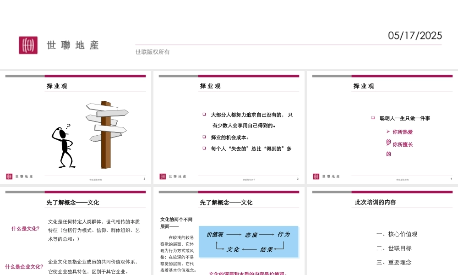458x275 pixels.
Task: Click the question mark above the stick figure
Action: coord(68,126)
